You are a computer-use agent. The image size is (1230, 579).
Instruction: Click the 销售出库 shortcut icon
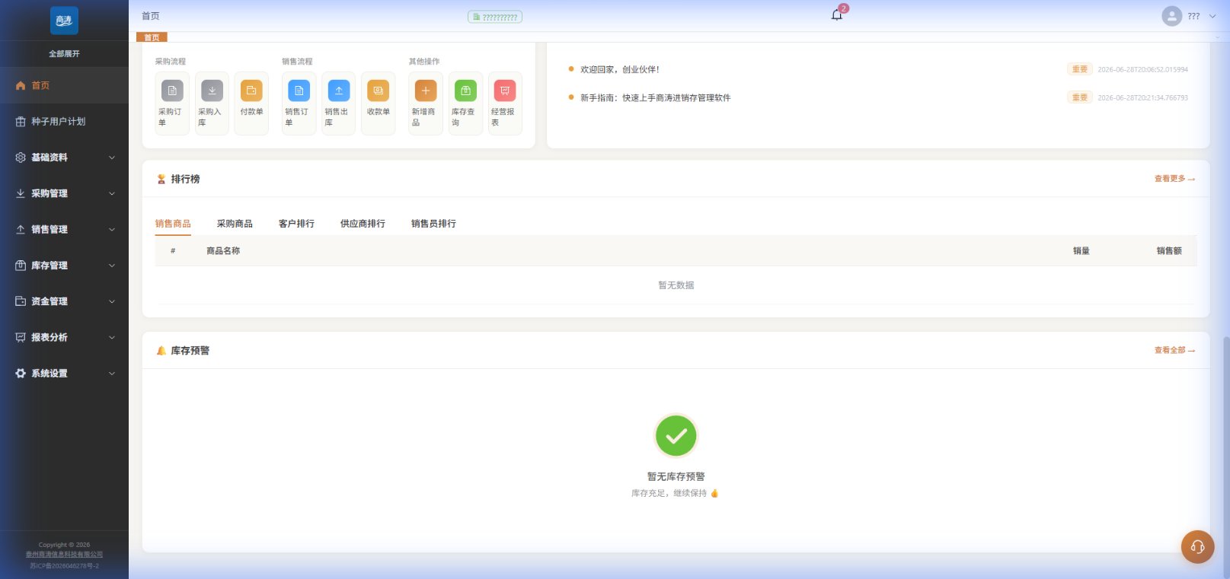[338, 91]
